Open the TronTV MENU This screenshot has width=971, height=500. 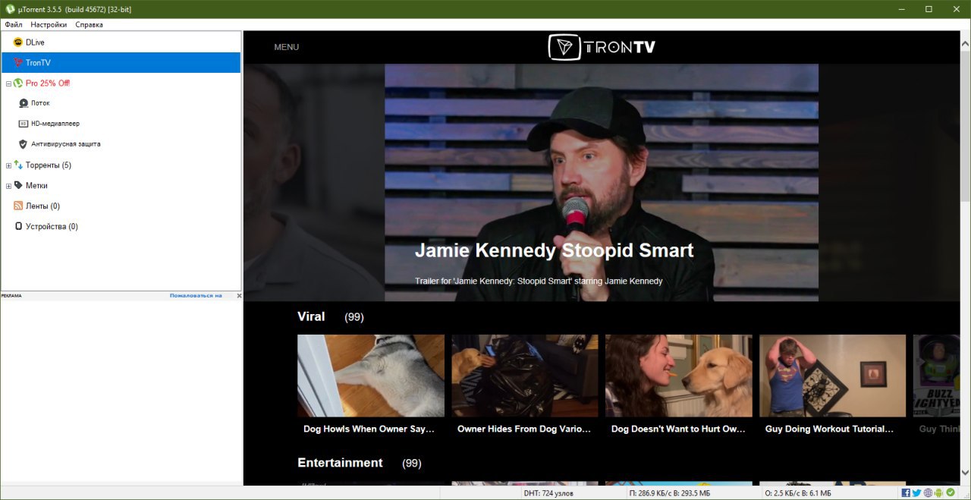tap(286, 47)
